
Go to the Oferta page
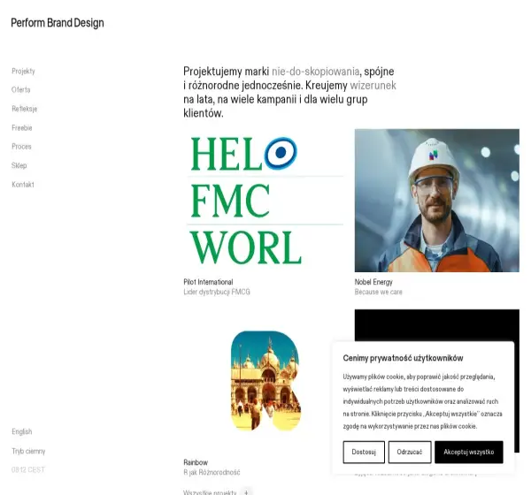(x=21, y=89)
